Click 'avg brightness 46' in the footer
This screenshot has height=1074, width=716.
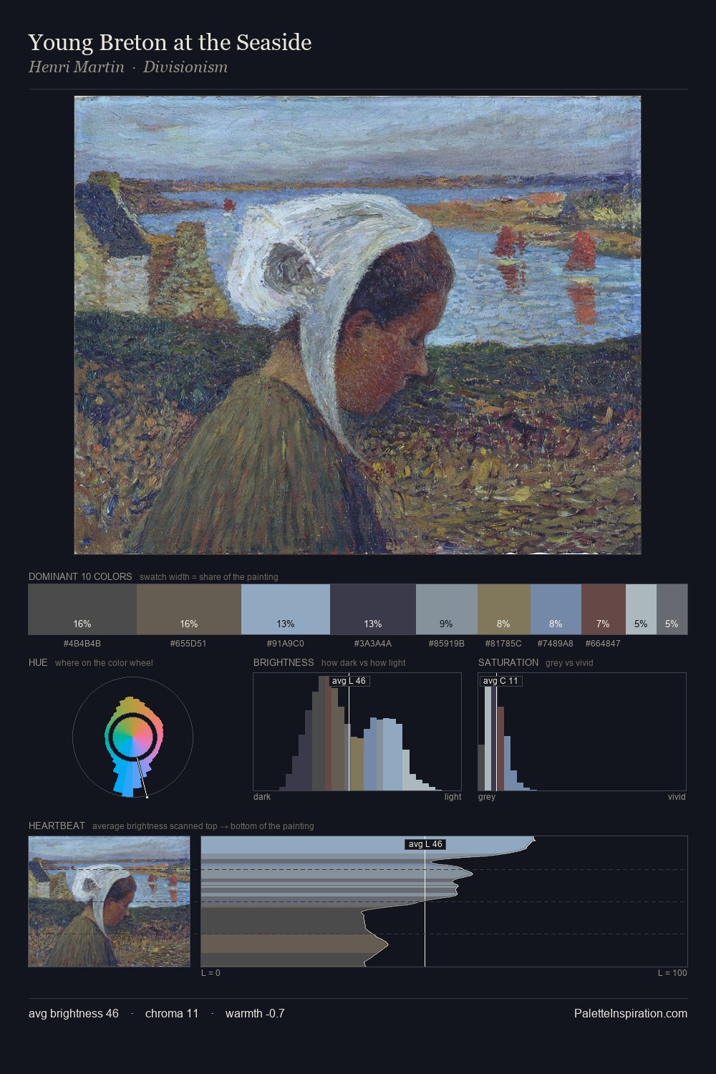[x=74, y=1014]
